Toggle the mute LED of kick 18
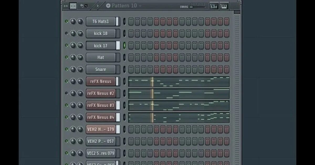This screenshot has height=165, width=315. coord(66,33)
